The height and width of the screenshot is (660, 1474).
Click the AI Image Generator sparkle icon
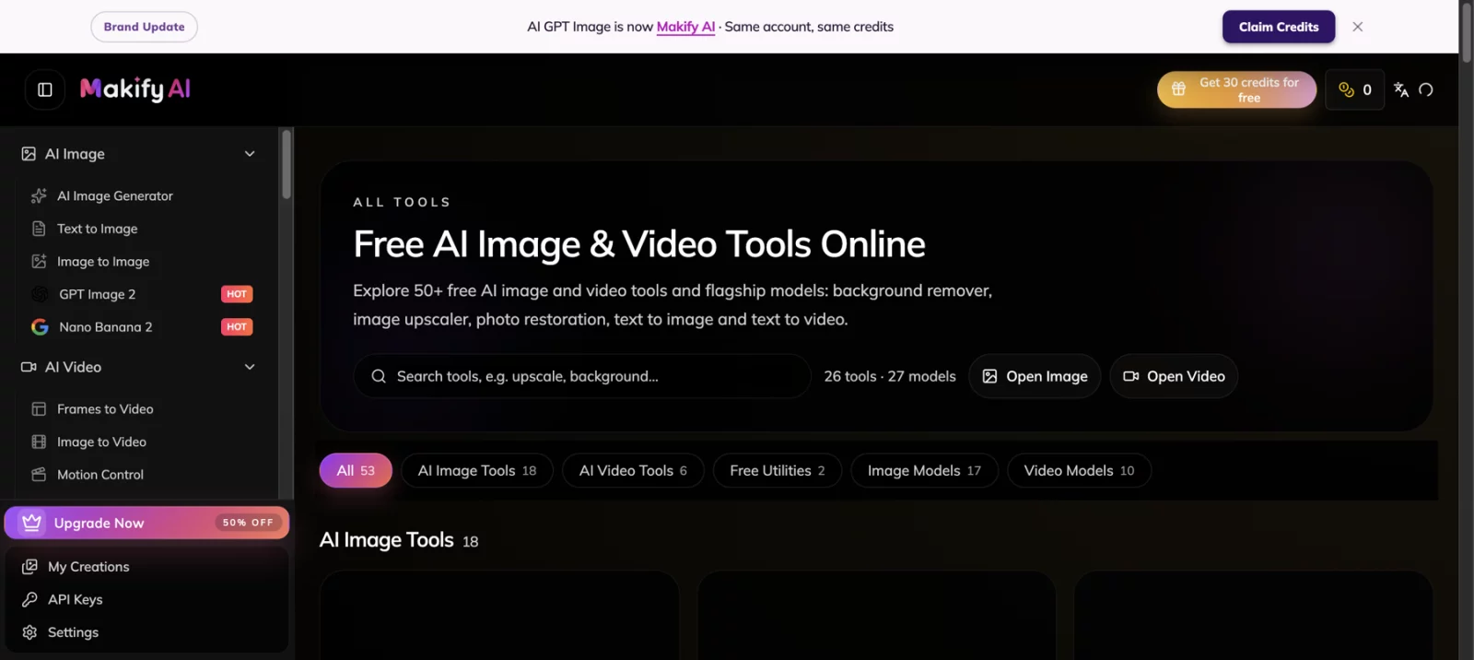39,195
